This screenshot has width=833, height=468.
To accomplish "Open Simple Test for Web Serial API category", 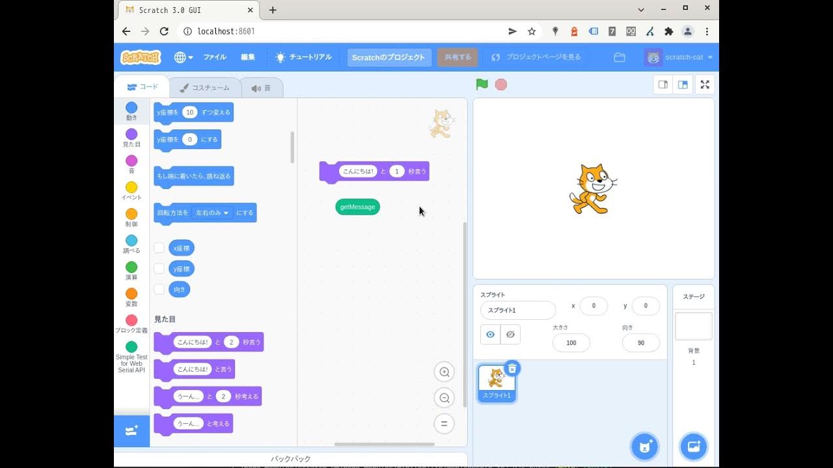I will coord(131,357).
